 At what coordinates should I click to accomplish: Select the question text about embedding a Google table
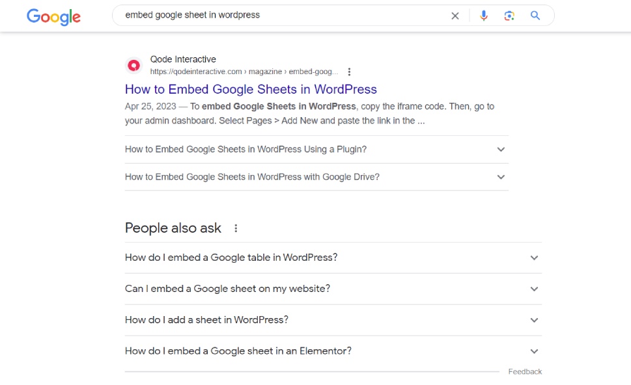tap(231, 258)
